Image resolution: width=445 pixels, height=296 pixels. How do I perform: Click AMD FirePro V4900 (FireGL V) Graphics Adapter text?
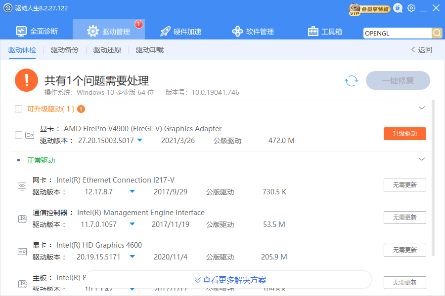coord(142,129)
